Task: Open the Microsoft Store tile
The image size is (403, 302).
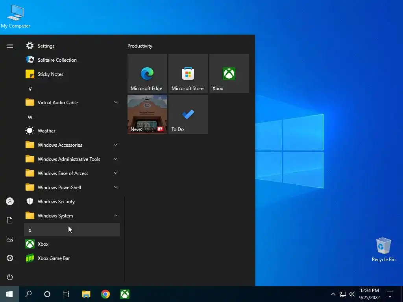Action: pos(188,74)
